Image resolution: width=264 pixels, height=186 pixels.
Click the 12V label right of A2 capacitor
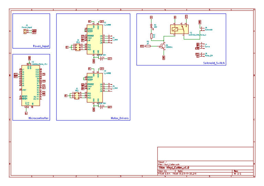[x=109, y=59]
